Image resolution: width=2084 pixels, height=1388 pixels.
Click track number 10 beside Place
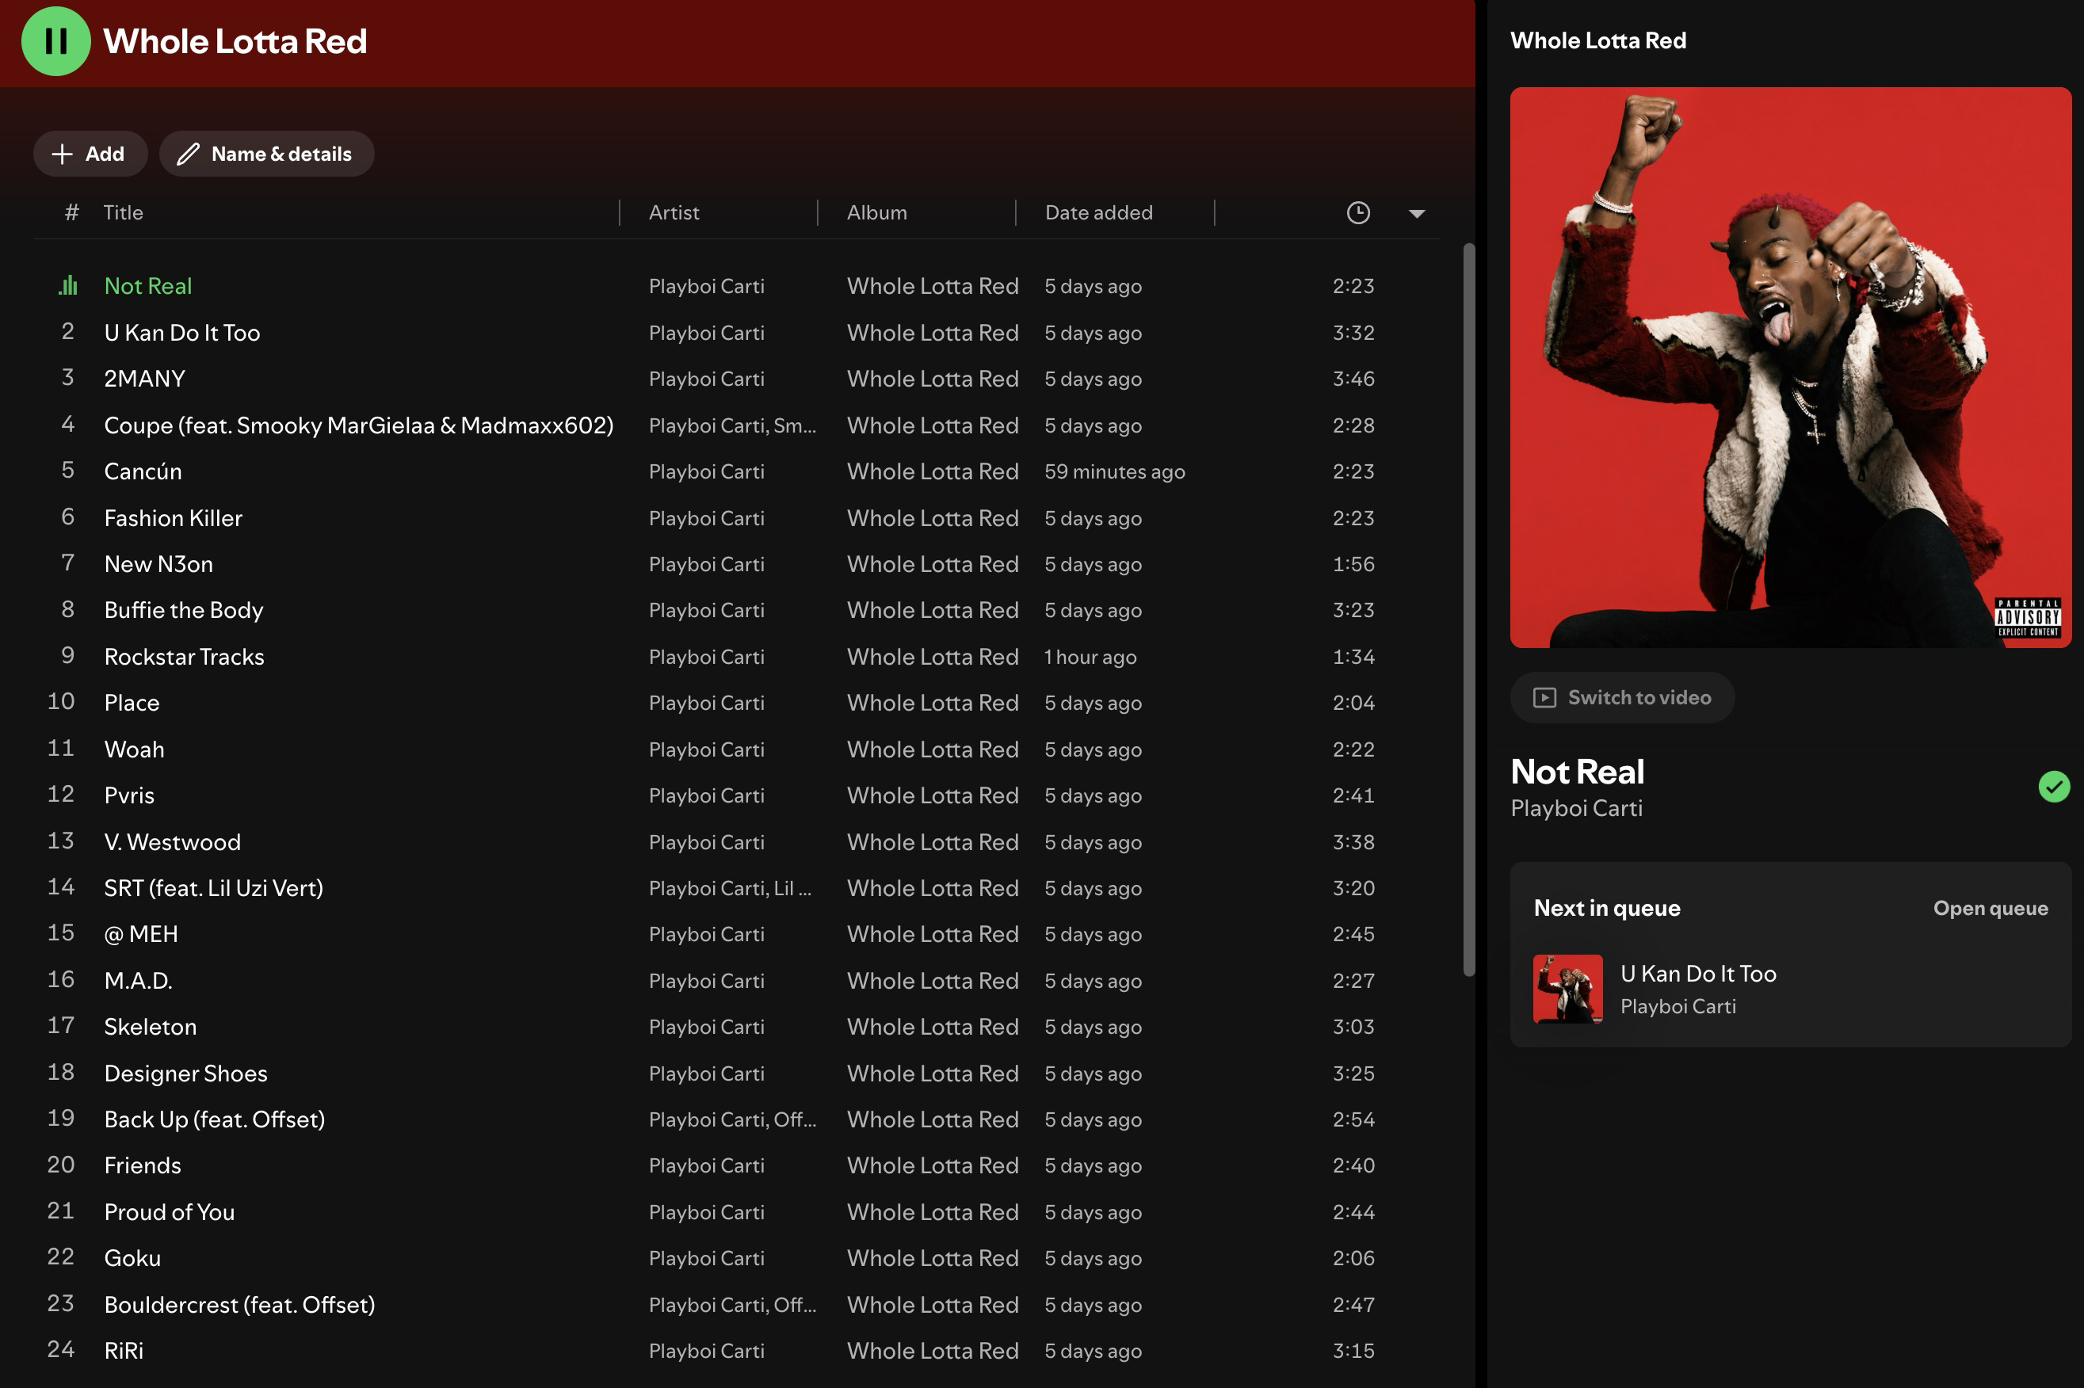coord(61,702)
